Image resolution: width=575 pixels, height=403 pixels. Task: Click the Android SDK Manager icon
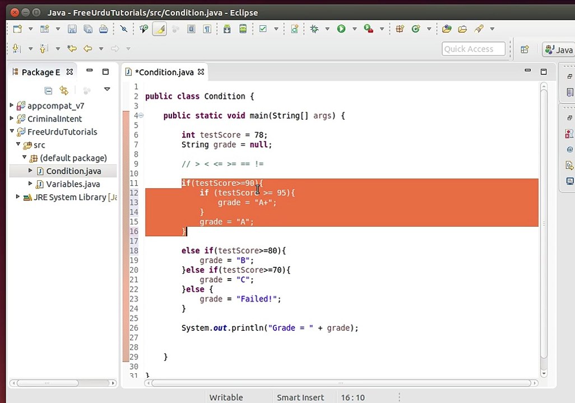[x=227, y=29]
